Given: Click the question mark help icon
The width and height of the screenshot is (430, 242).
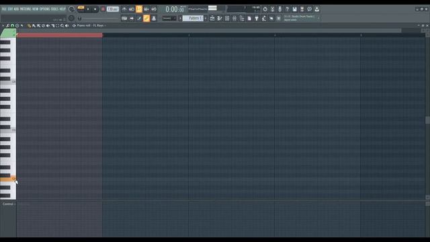Looking at the screenshot, I should pos(287,9).
